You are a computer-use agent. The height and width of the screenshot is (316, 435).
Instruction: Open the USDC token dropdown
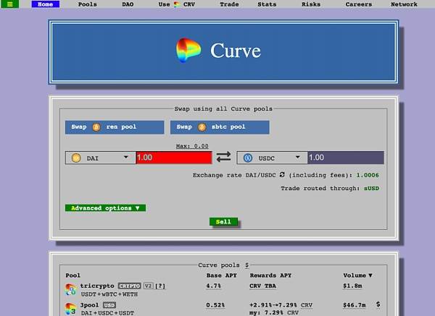[272, 158]
